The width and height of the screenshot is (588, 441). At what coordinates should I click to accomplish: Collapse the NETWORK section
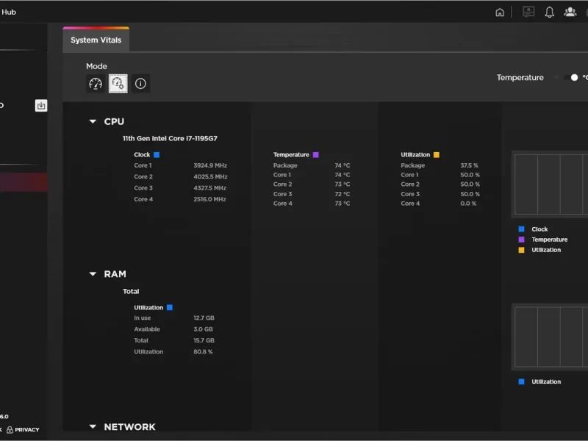coord(93,427)
